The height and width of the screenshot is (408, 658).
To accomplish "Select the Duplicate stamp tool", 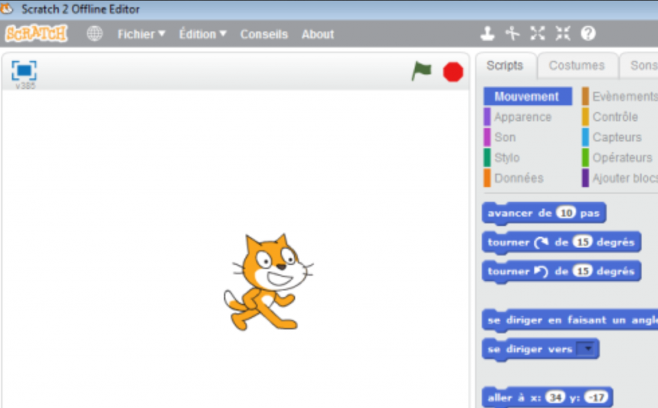I will click(487, 33).
